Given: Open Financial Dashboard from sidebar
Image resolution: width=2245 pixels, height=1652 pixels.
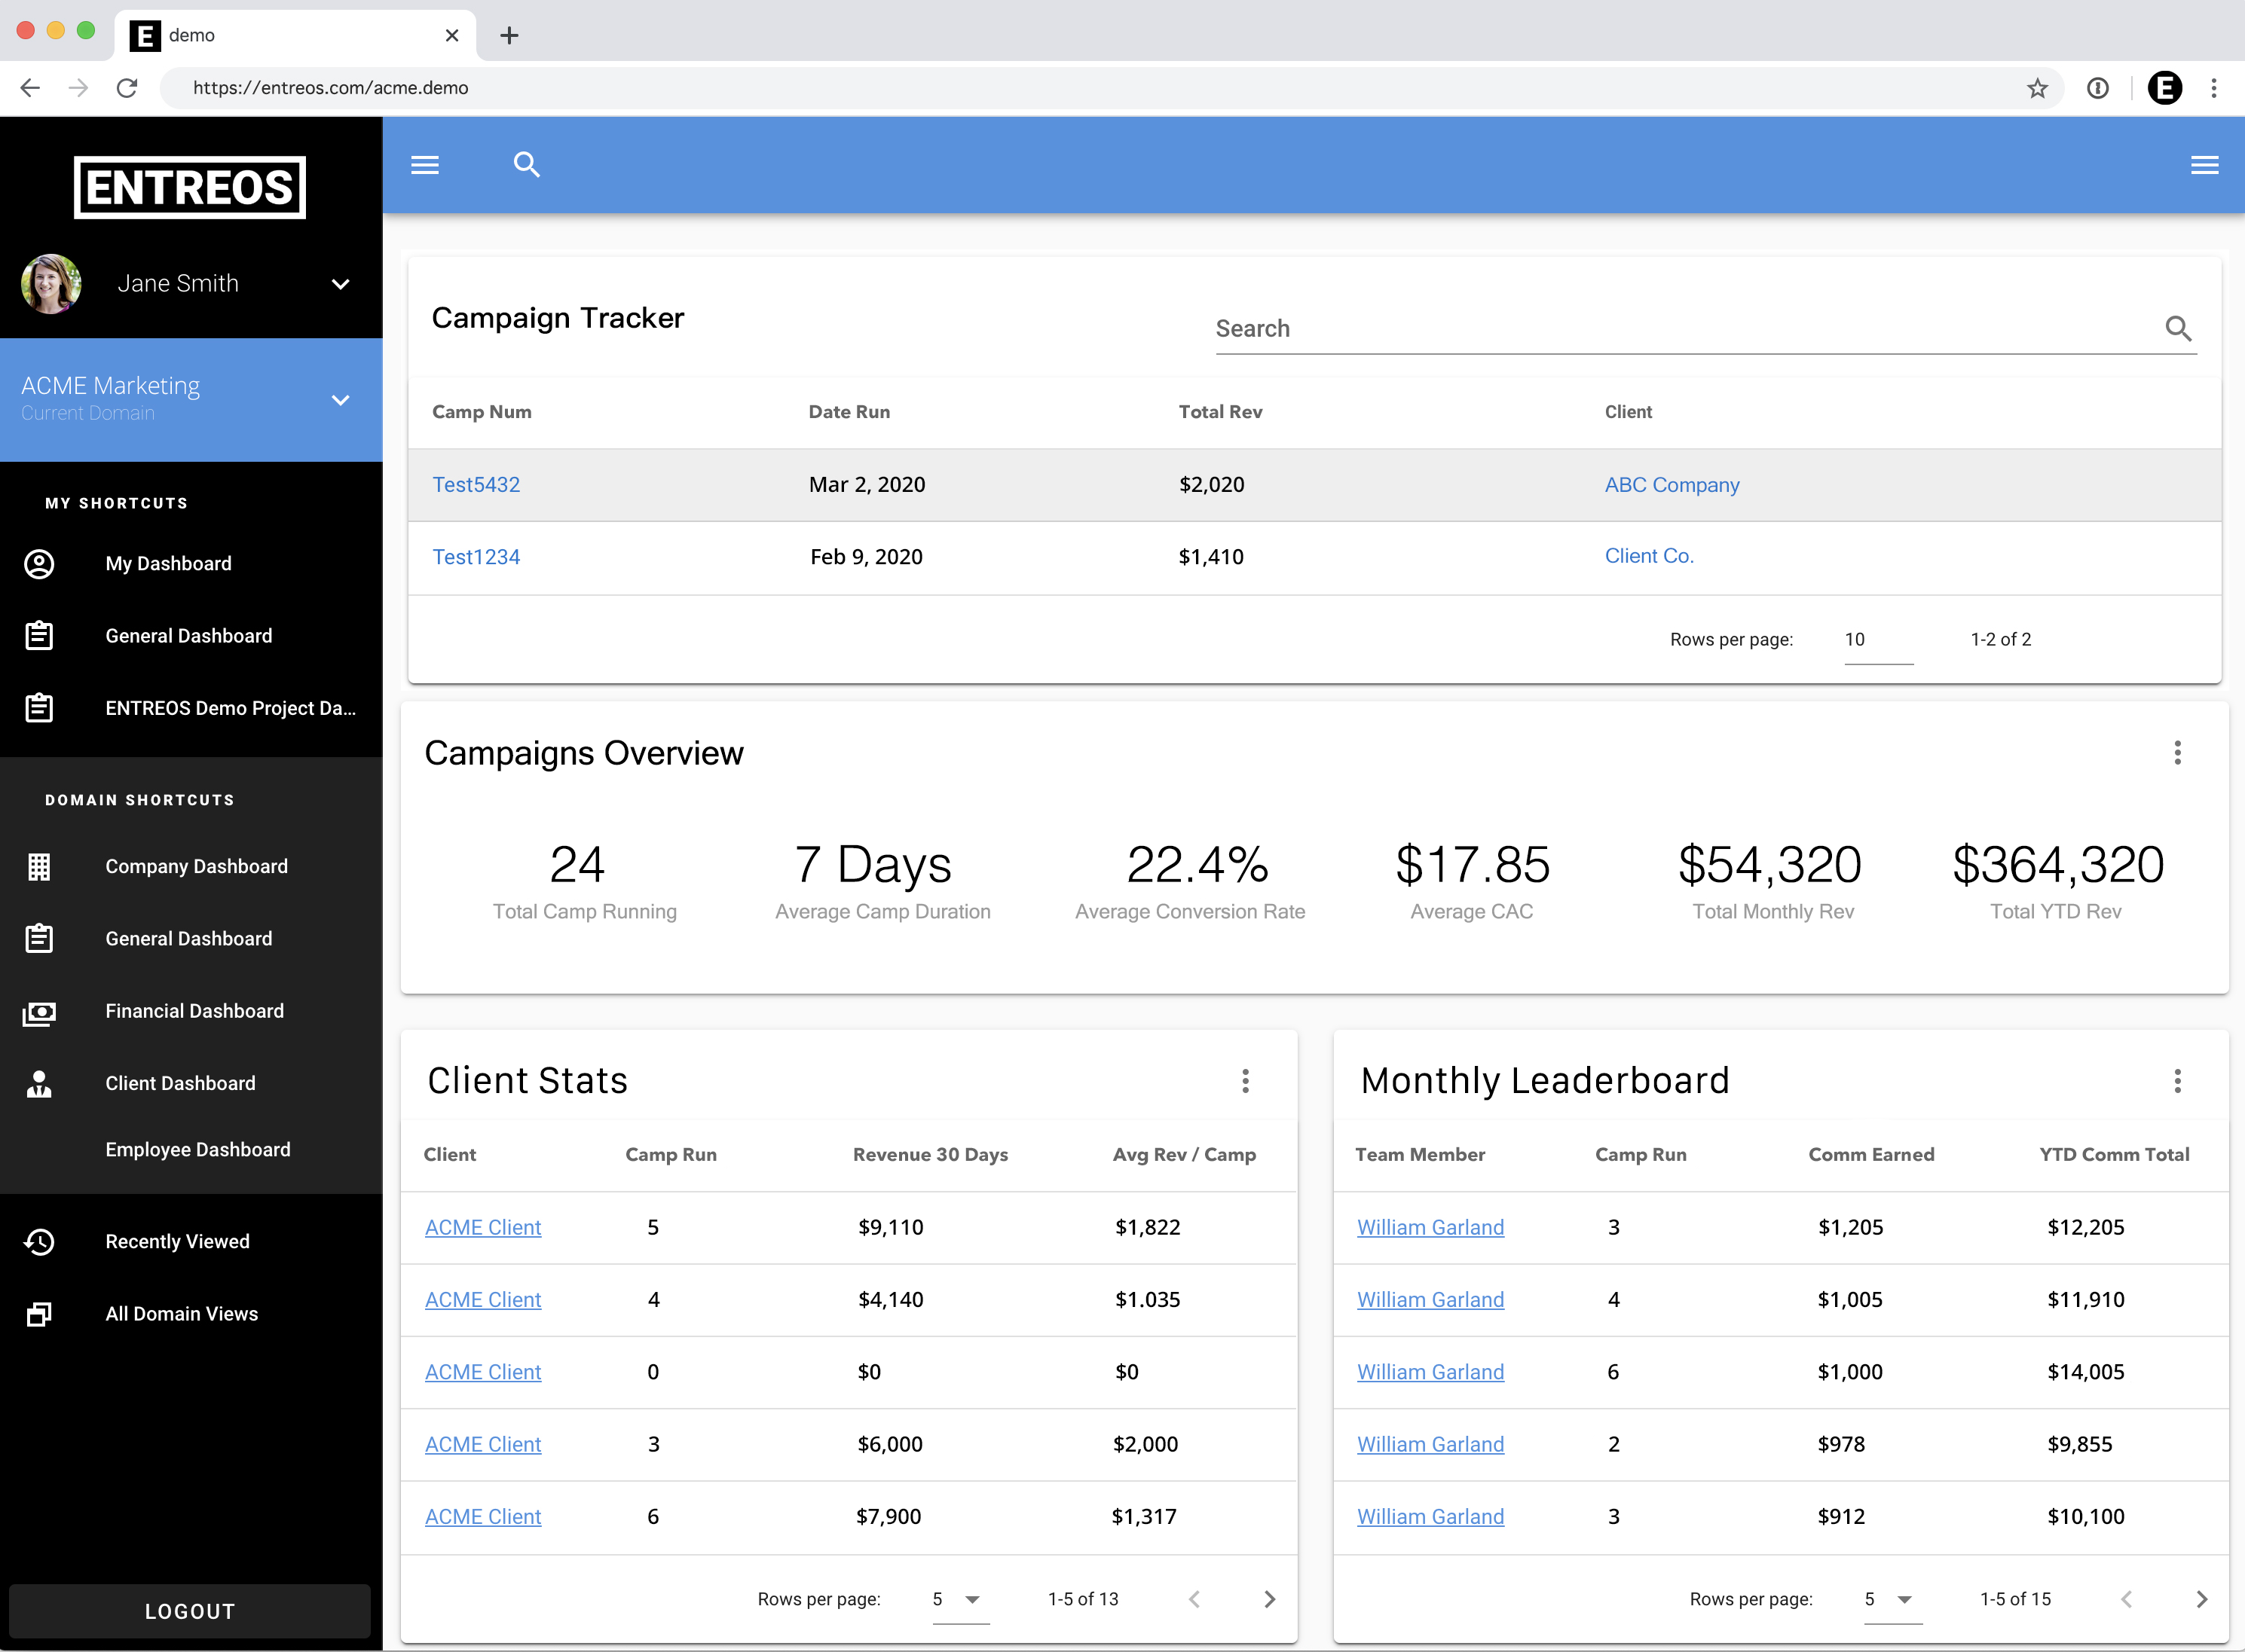Looking at the screenshot, I should [194, 1011].
